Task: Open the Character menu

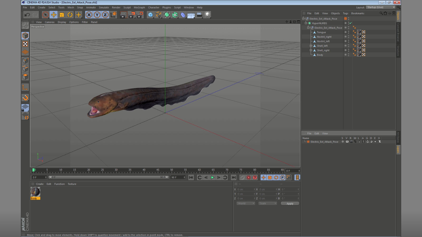Action: point(154,7)
